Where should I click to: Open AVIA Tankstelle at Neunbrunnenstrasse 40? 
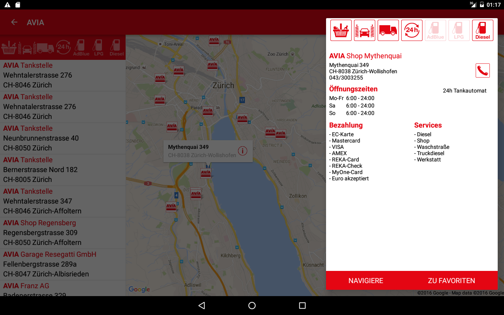pos(63,138)
